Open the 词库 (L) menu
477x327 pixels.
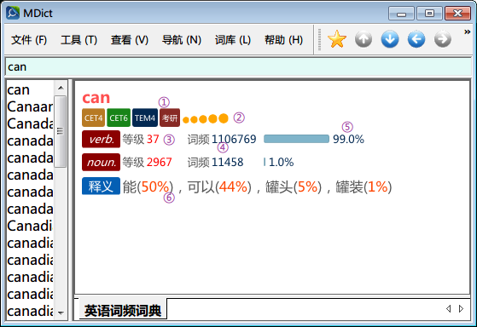pyautogui.click(x=233, y=40)
